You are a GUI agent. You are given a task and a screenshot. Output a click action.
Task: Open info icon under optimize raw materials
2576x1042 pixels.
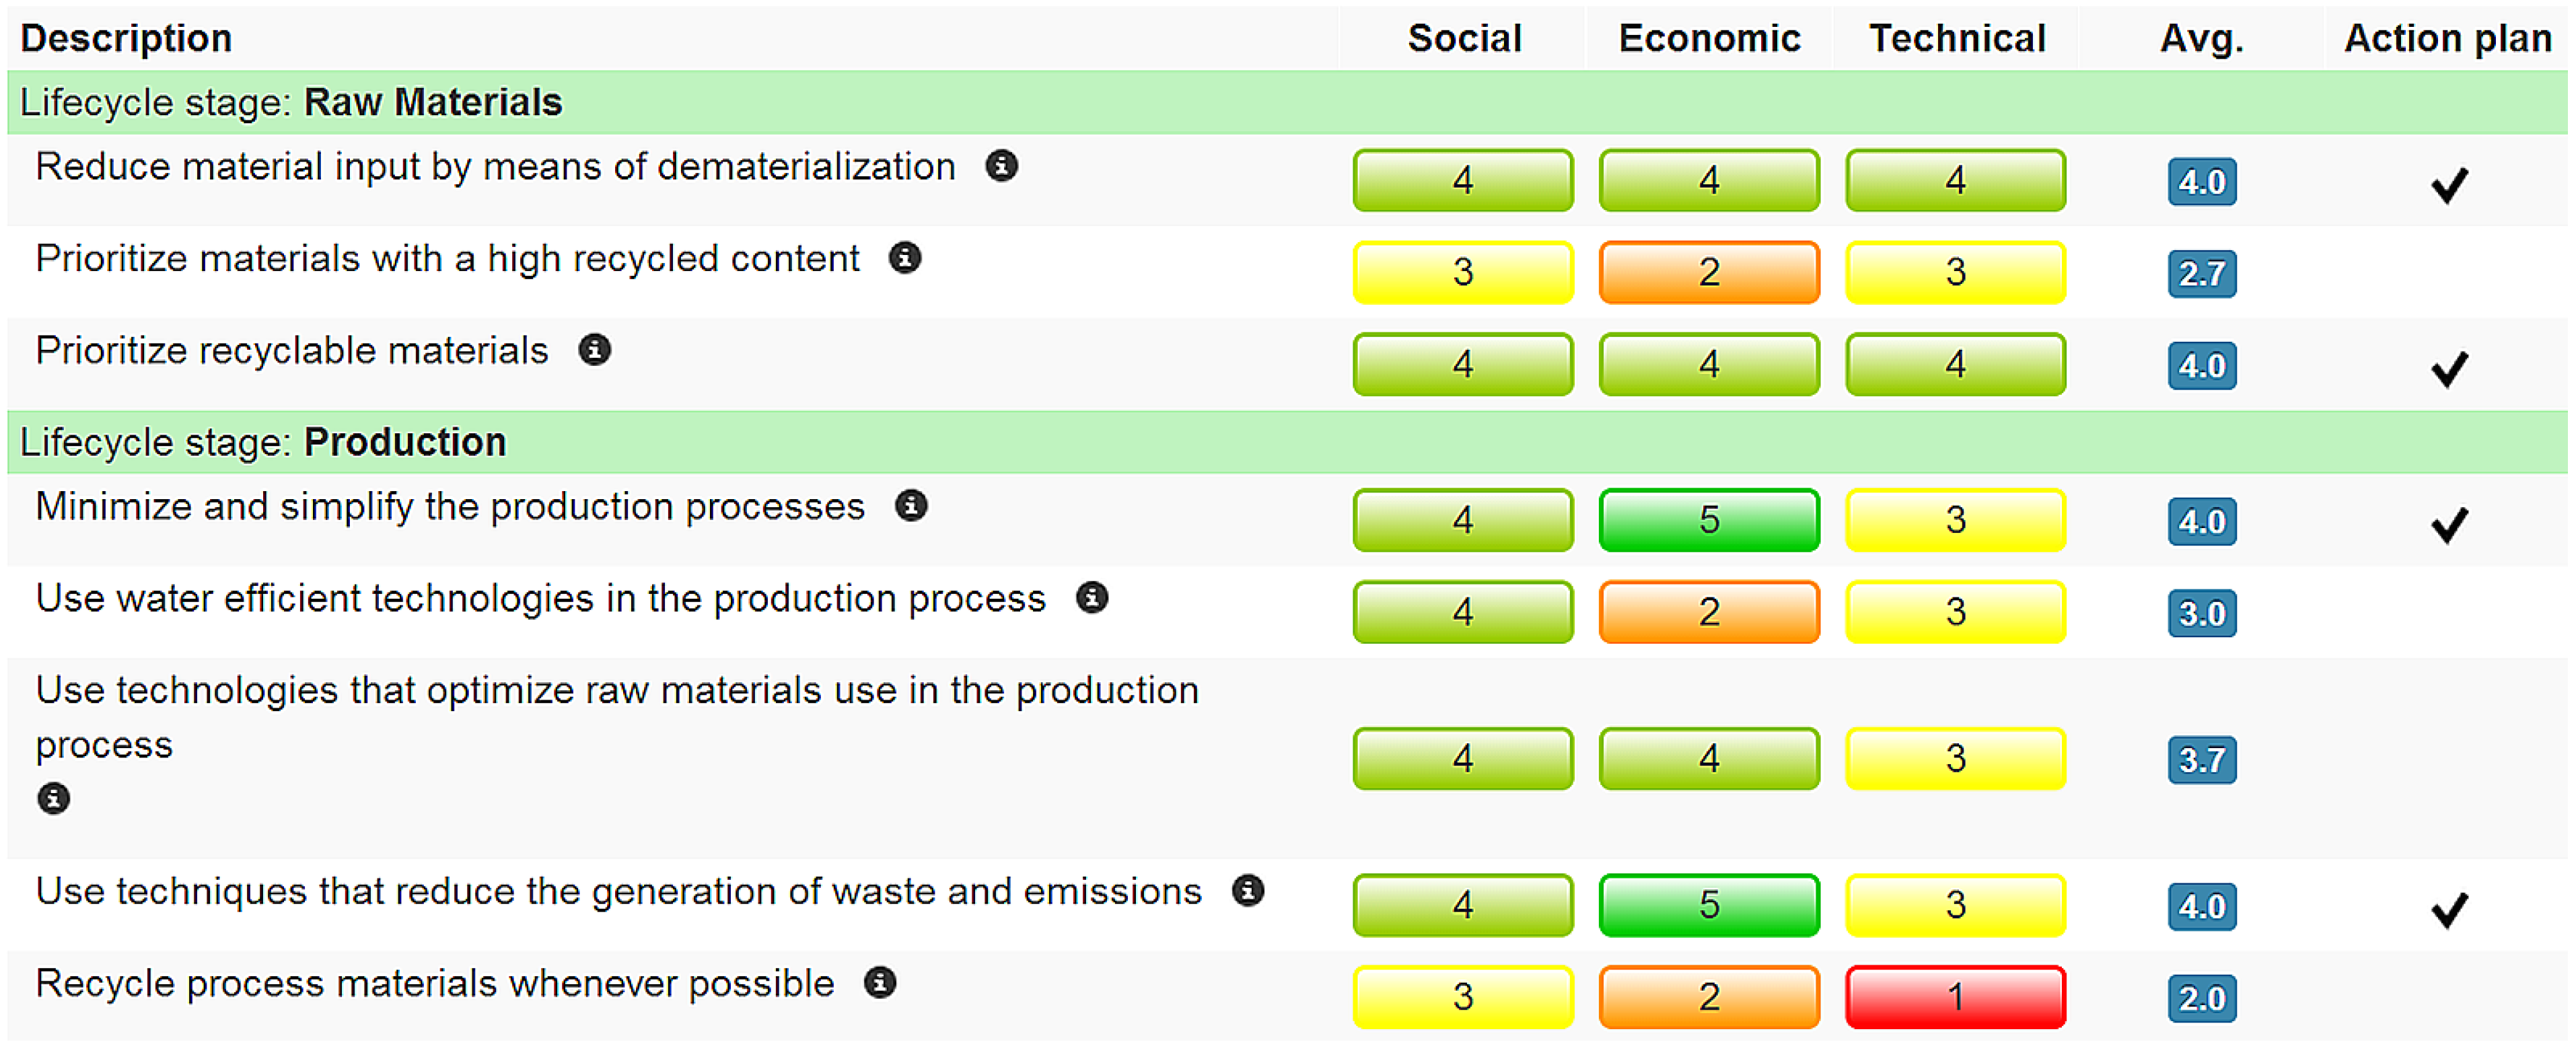pos(54,799)
